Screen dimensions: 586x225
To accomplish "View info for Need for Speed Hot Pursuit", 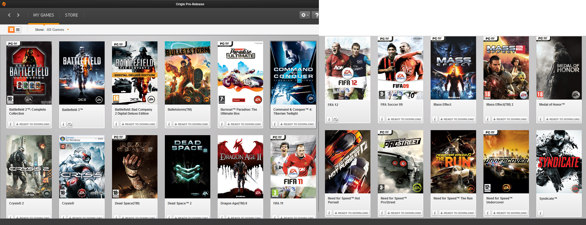I will pos(329,213).
